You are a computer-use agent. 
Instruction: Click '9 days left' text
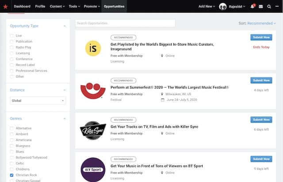pos(261,169)
